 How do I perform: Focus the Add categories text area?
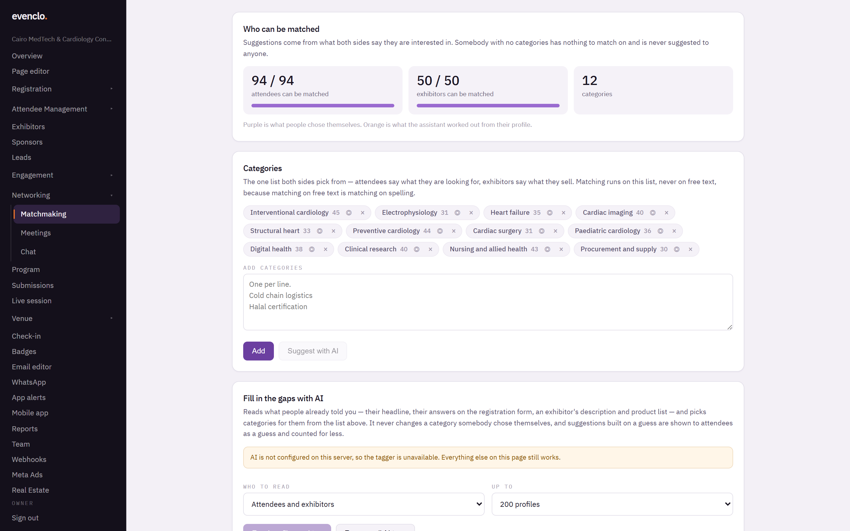click(488, 302)
